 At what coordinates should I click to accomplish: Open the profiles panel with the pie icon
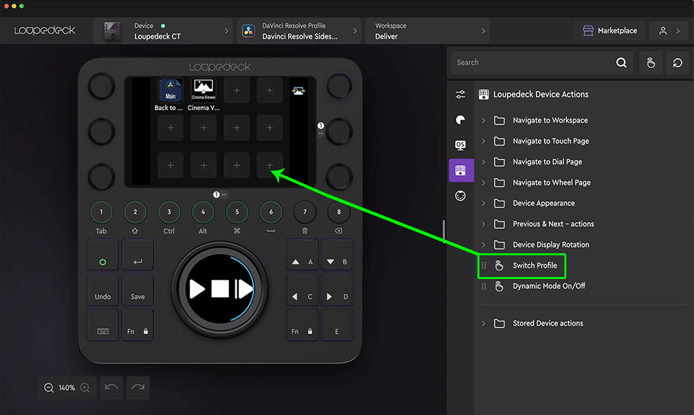click(x=461, y=120)
